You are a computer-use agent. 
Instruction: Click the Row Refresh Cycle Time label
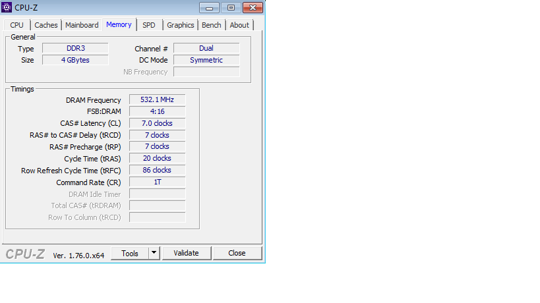(71, 171)
